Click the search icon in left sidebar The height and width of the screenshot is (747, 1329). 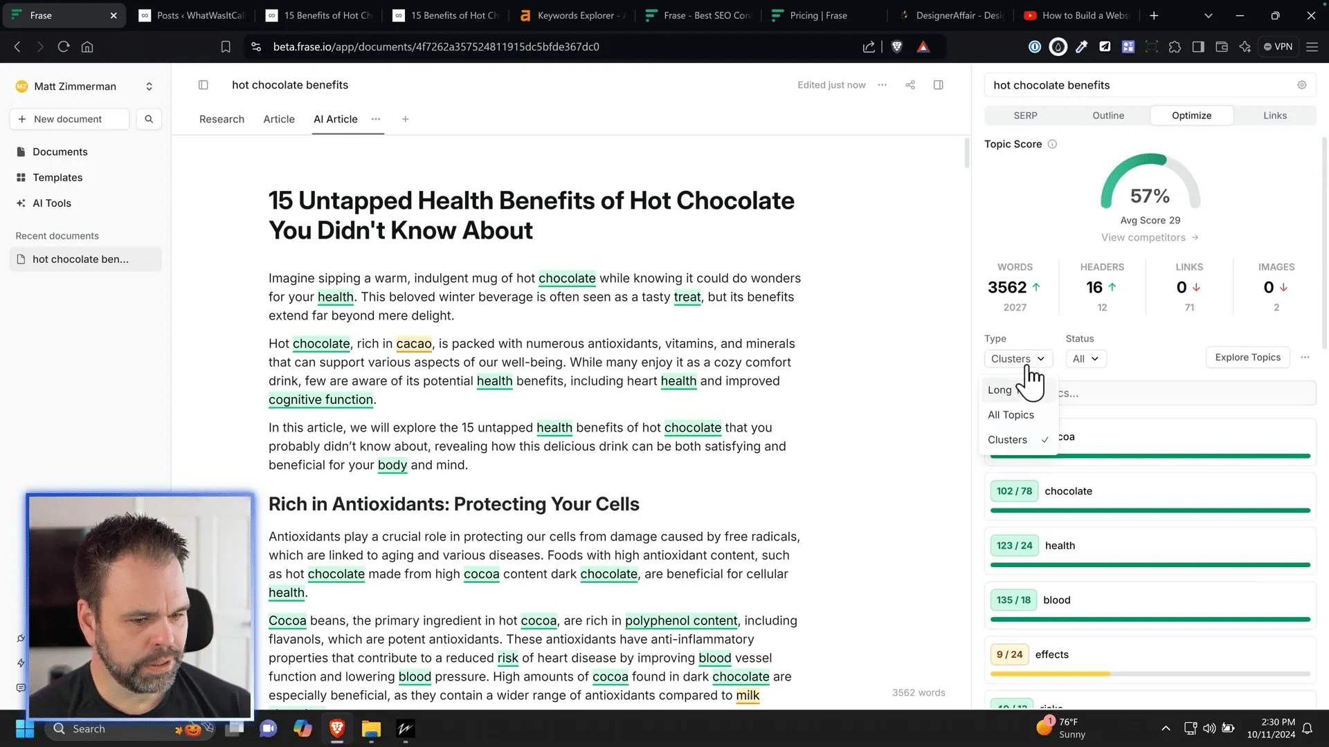(149, 118)
